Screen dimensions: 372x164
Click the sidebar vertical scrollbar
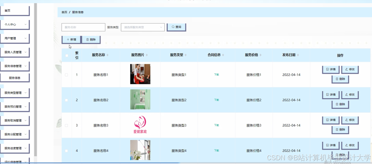36,80
